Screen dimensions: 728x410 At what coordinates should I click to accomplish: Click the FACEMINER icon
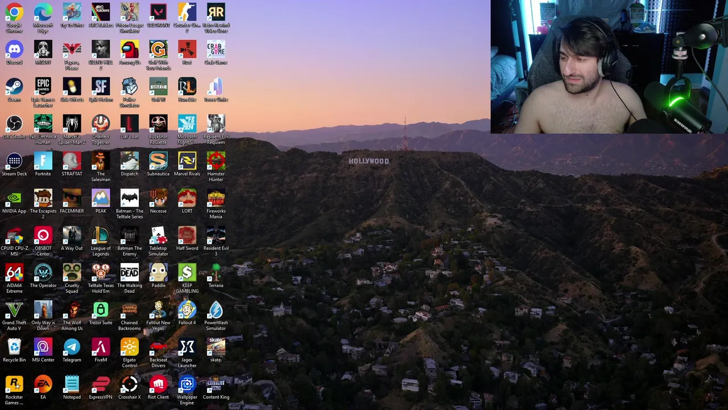coord(72,201)
